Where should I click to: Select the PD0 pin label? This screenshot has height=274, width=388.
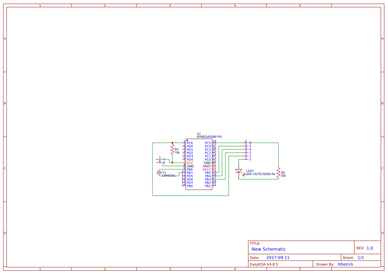[190, 146]
